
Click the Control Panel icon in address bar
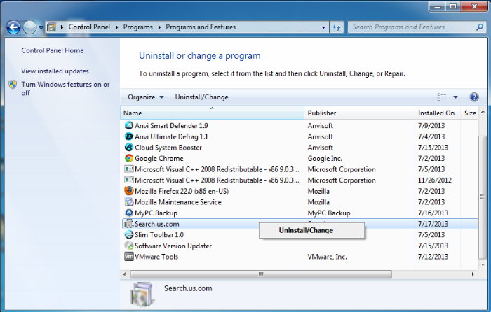[52, 27]
